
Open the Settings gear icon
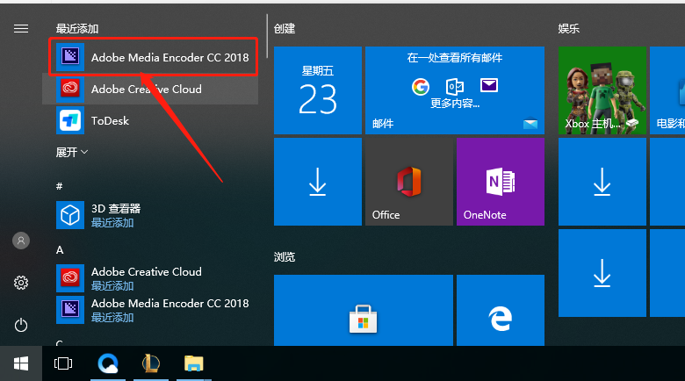[21, 283]
